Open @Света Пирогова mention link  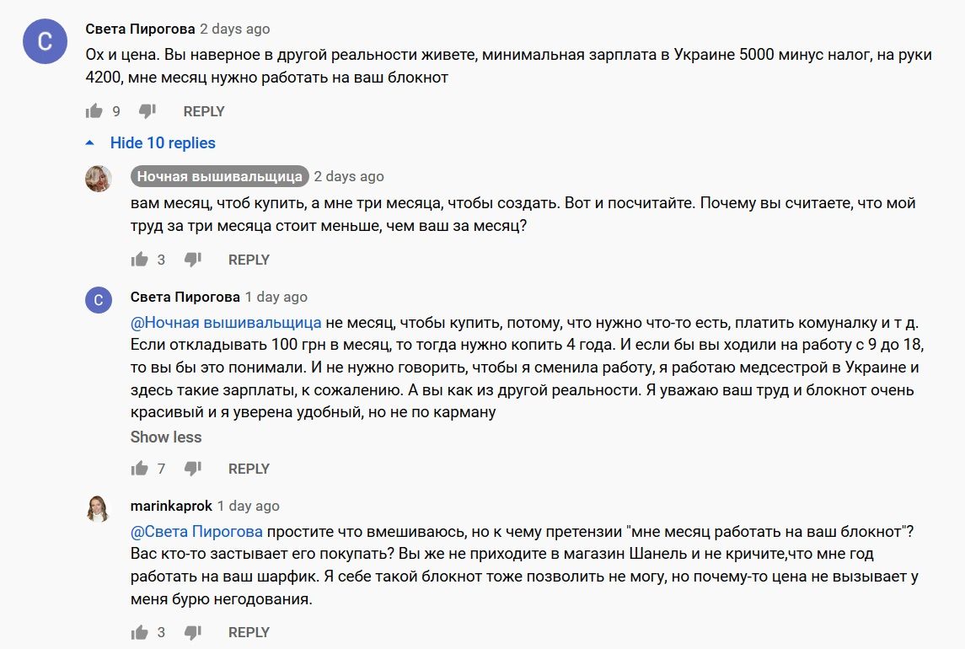pos(197,532)
